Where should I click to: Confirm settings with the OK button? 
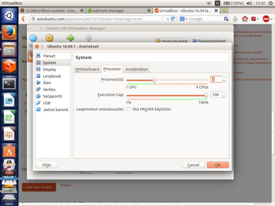[x=218, y=165]
